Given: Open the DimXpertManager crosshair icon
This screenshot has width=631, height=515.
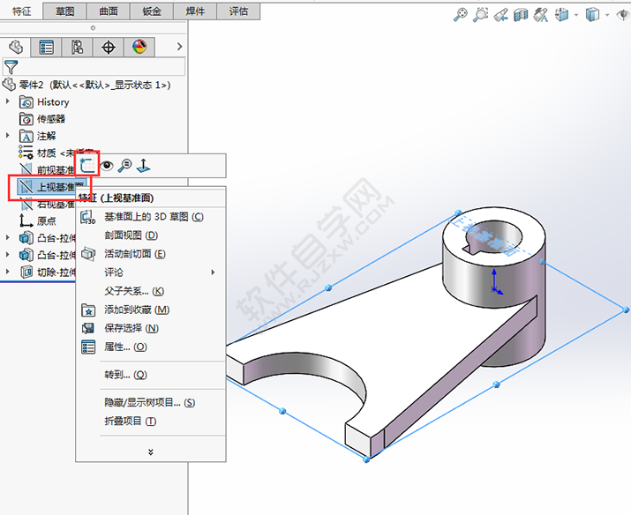Looking at the screenshot, I should pyautogui.click(x=109, y=47).
